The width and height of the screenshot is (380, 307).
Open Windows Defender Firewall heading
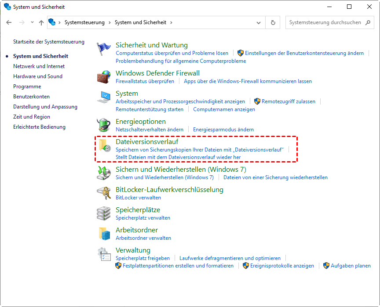(157, 73)
